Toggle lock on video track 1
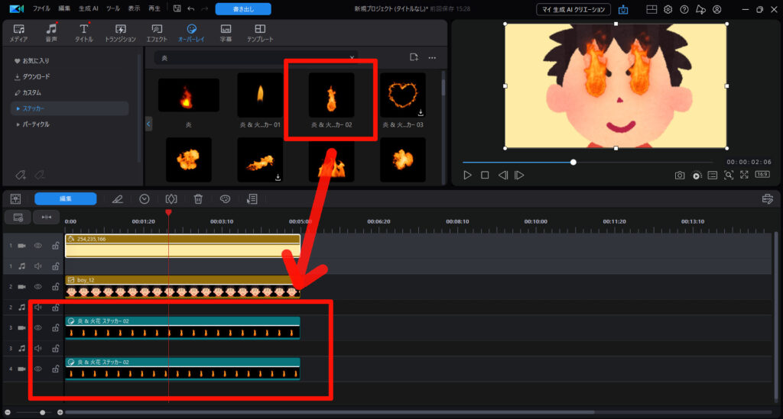The image size is (783, 419). (55, 246)
